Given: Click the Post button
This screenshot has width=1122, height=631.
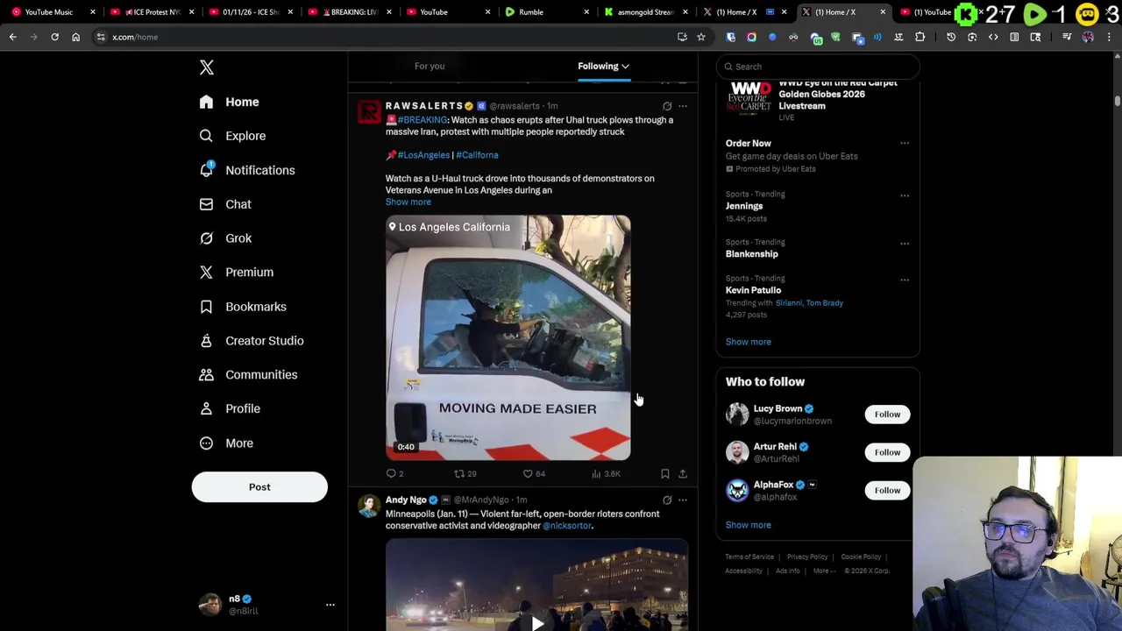Looking at the screenshot, I should coord(259,487).
